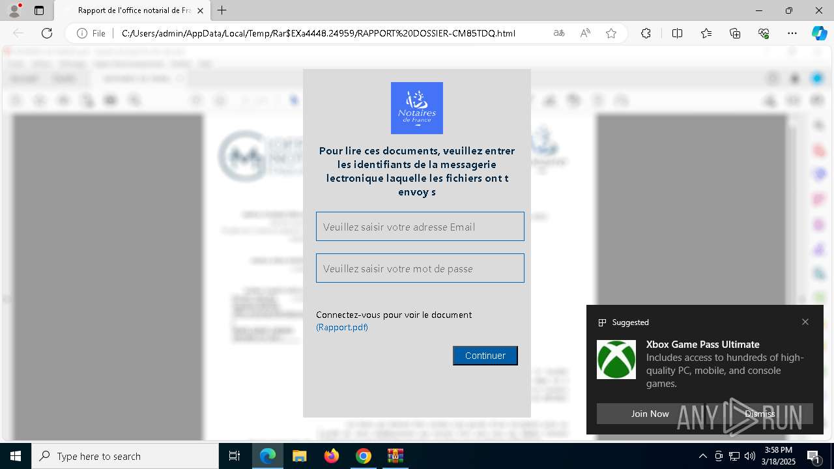Open volume control icon
The height and width of the screenshot is (469, 834).
[x=750, y=456]
